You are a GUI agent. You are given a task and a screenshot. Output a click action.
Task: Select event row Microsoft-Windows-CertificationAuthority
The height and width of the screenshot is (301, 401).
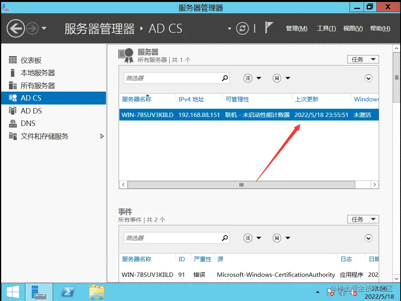pyautogui.click(x=249, y=274)
